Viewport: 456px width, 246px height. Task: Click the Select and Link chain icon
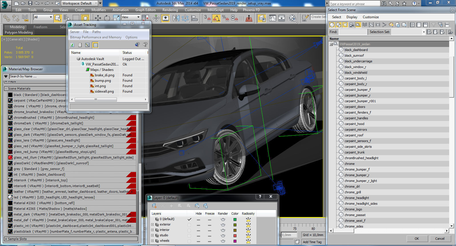pyautogui.click(x=6, y=18)
